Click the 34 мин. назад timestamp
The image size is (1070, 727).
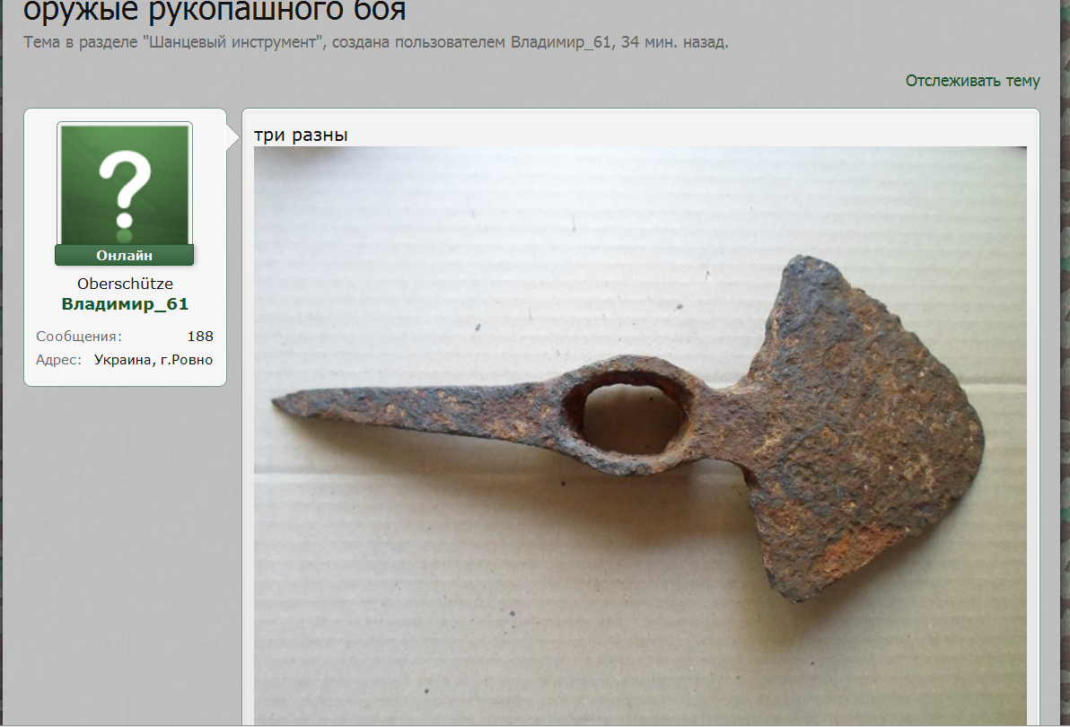pos(674,42)
